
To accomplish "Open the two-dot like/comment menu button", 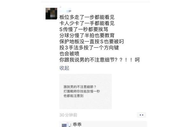I will 141,115.
